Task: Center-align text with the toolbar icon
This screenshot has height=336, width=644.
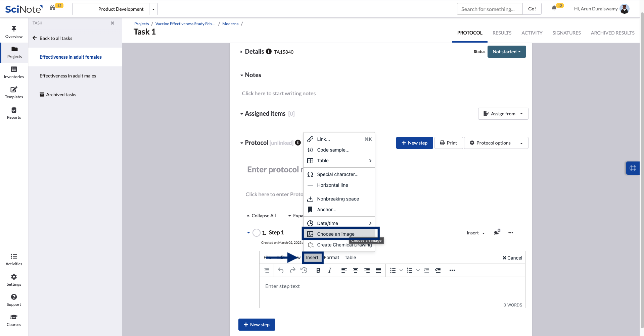Action: [356, 270]
